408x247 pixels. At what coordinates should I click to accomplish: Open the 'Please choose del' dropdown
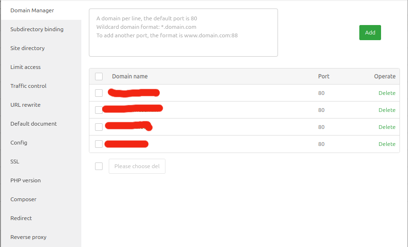tap(137, 166)
